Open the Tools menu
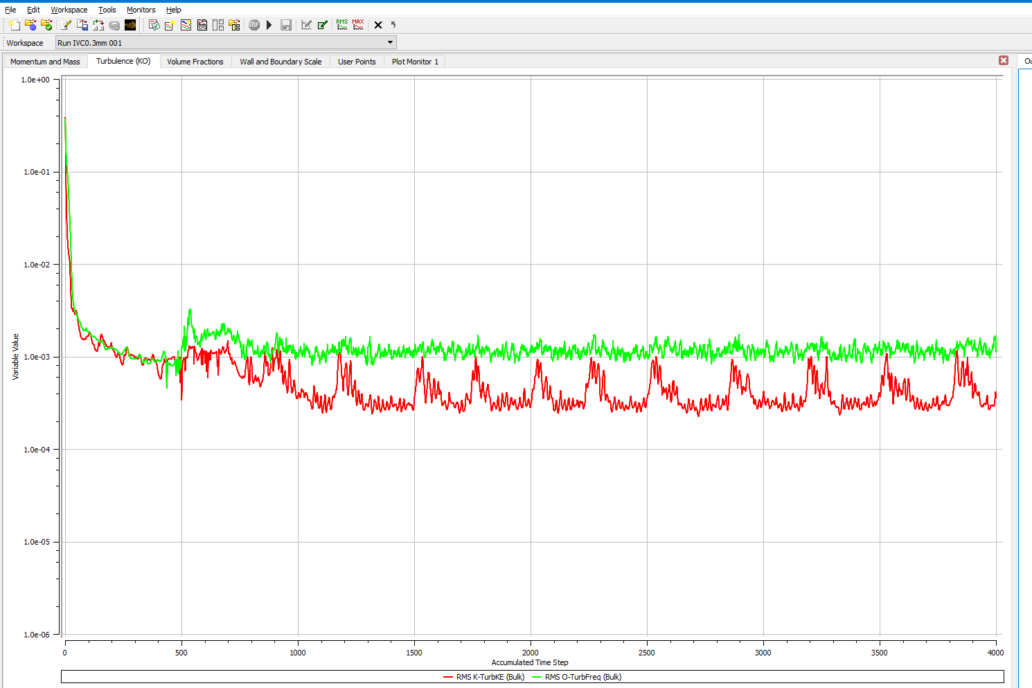The width and height of the screenshot is (1032, 688). tap(107, 10)
